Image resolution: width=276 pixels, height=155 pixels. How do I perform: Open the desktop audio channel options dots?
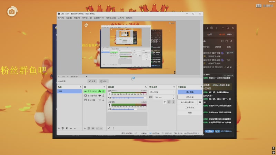coord(109,105)
